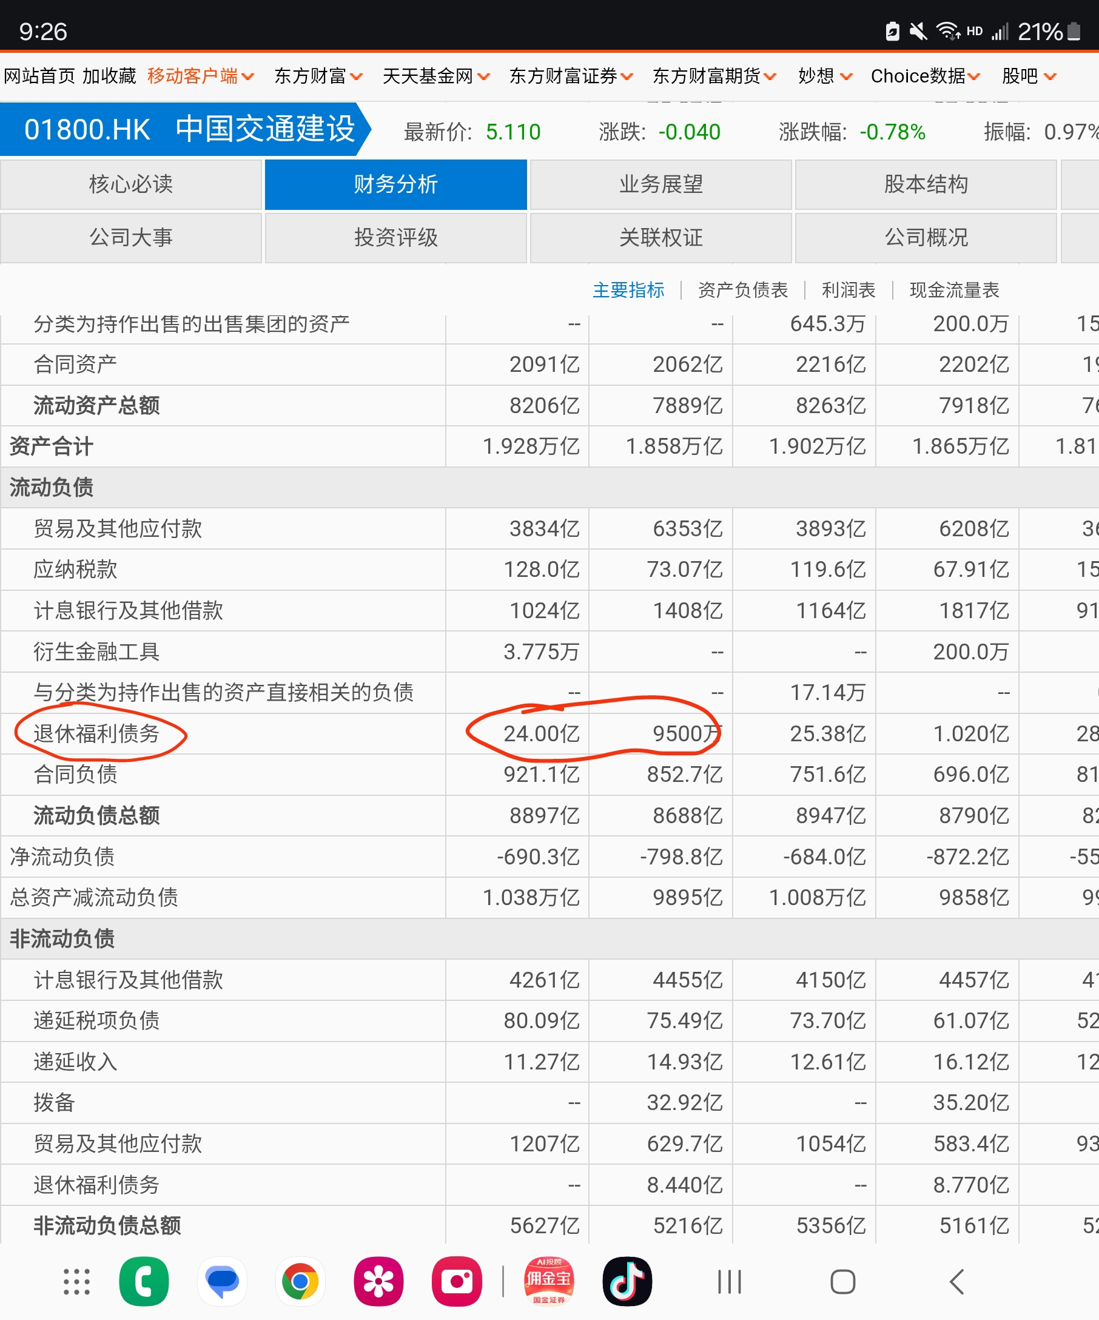
Task: Launch the TikTok app icon
Action: coord(627,1282)
